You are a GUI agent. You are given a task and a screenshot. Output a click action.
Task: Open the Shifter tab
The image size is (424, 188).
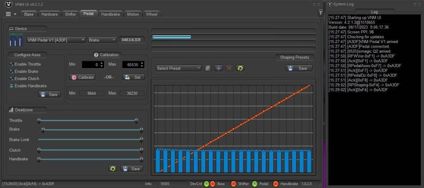click(x=70, y=14)
